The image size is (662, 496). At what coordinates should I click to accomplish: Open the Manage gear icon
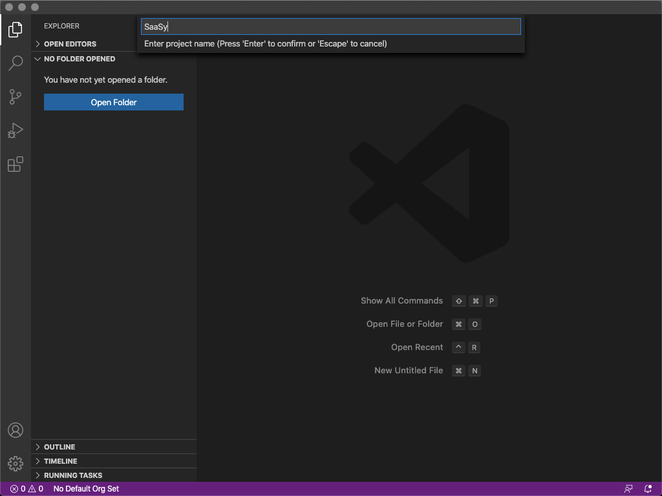pos(16,463)
